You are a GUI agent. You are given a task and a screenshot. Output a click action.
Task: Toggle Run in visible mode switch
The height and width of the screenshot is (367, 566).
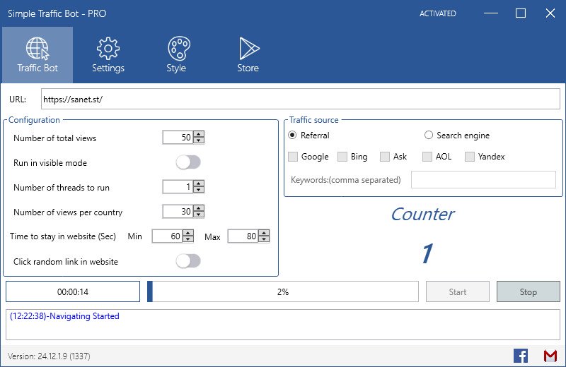point(188,163)
